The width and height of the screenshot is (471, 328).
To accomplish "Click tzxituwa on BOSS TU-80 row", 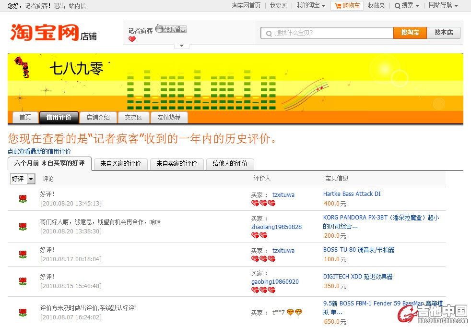I will 283,250.
